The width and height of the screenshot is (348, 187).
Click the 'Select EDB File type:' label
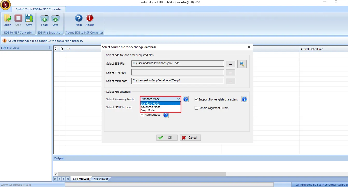119,107
